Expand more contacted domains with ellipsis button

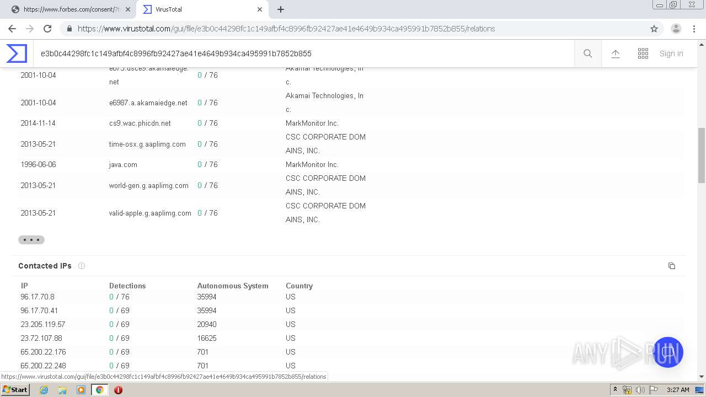(x=31, y=240)
